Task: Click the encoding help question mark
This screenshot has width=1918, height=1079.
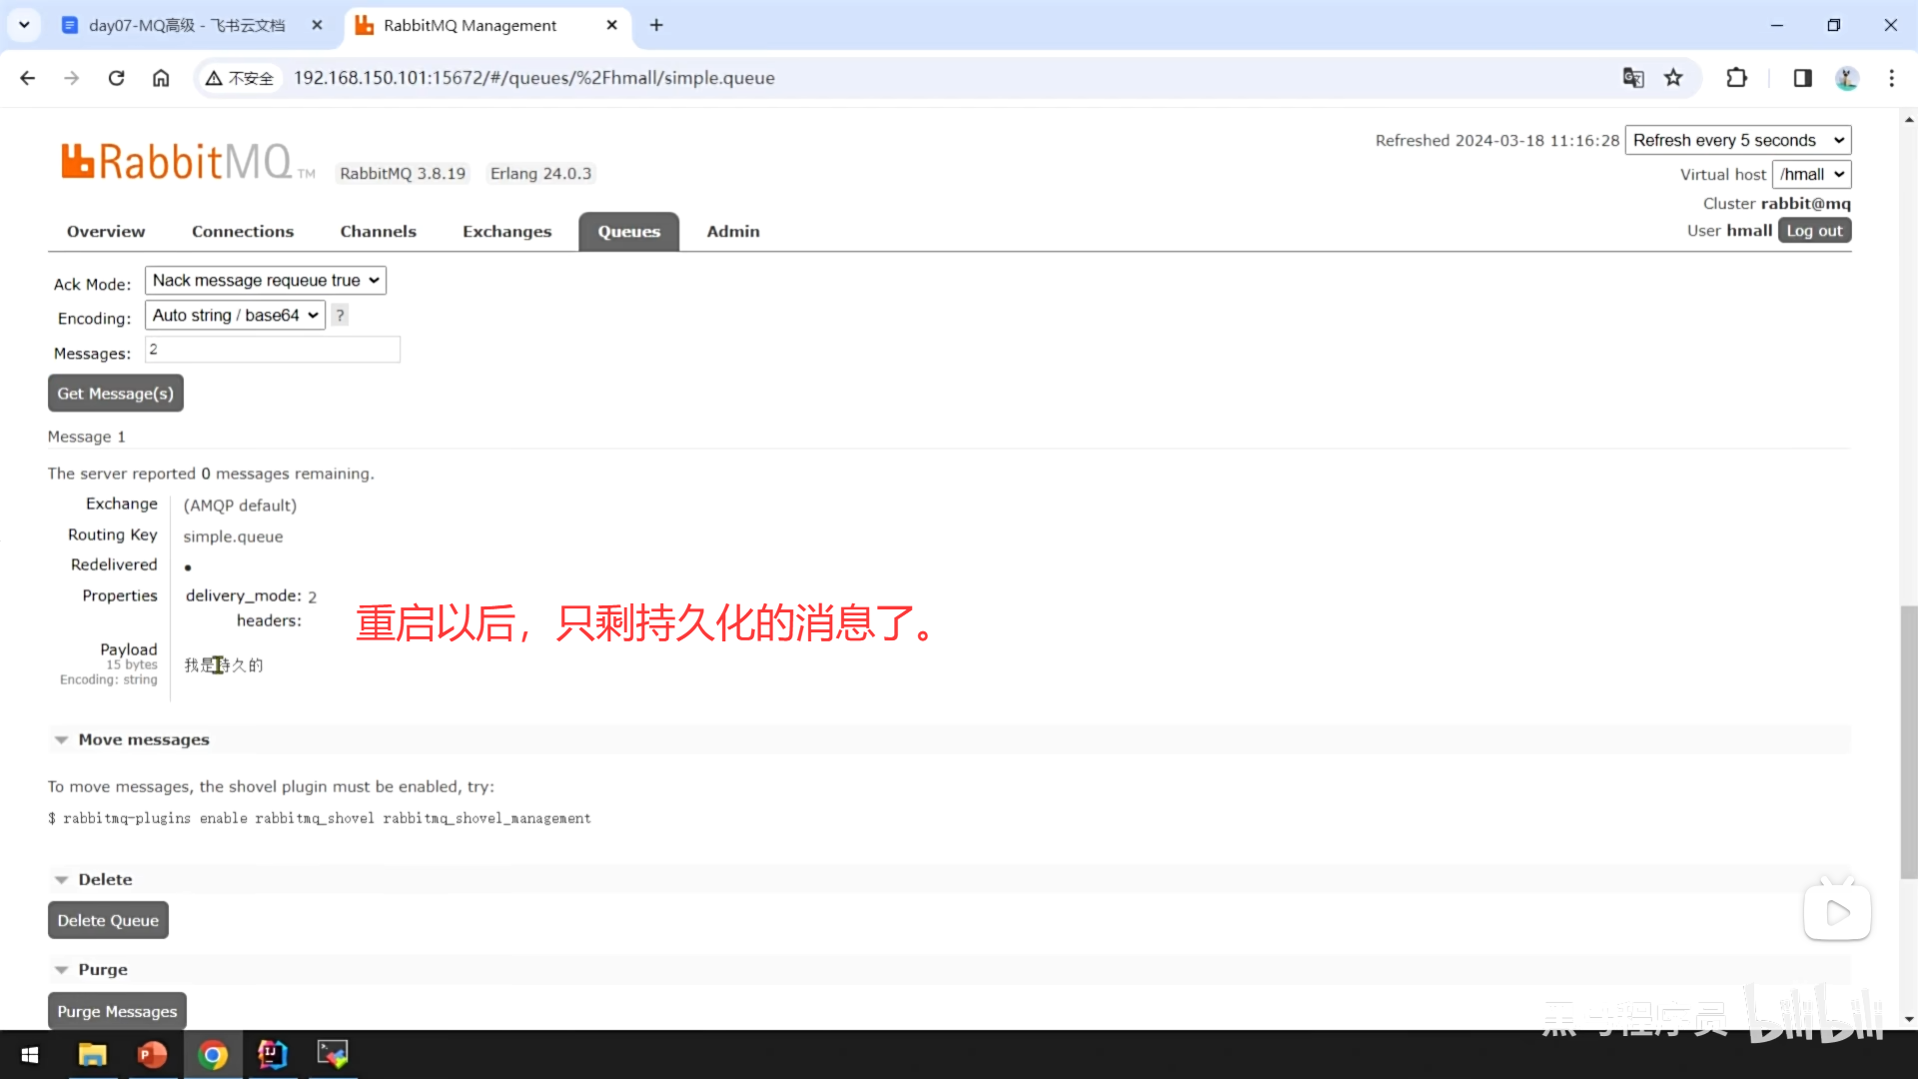Action: click(340, 316)
